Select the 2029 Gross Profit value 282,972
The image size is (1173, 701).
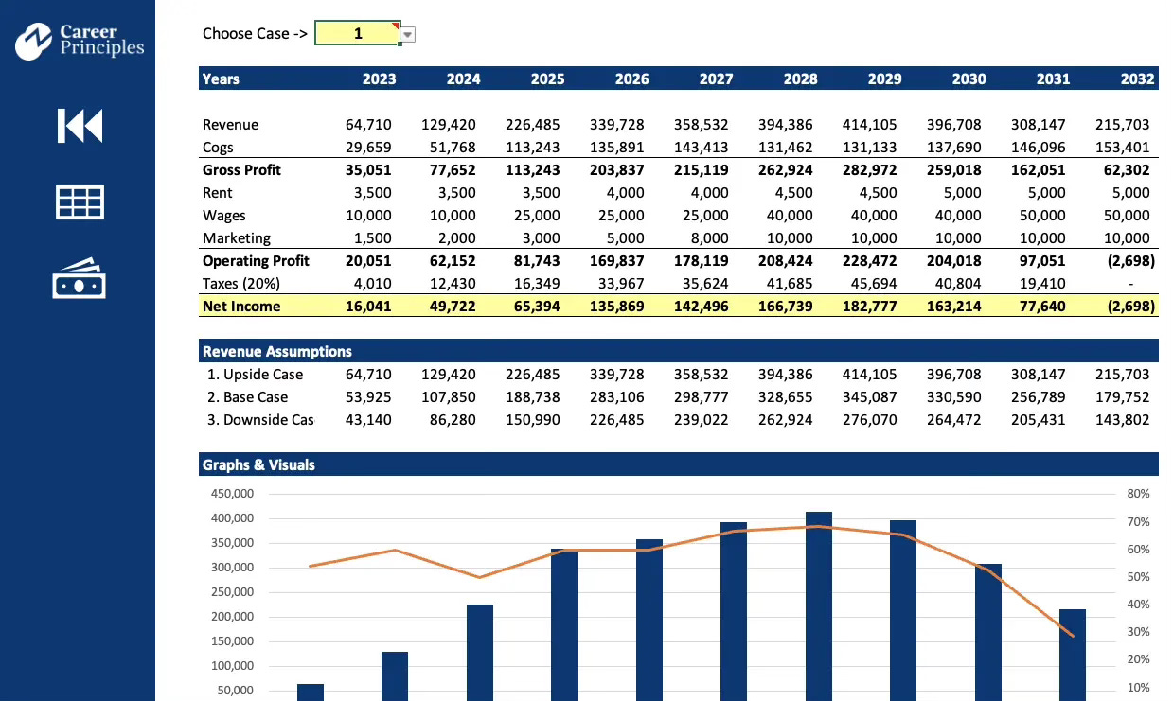[x=870, y=169]
